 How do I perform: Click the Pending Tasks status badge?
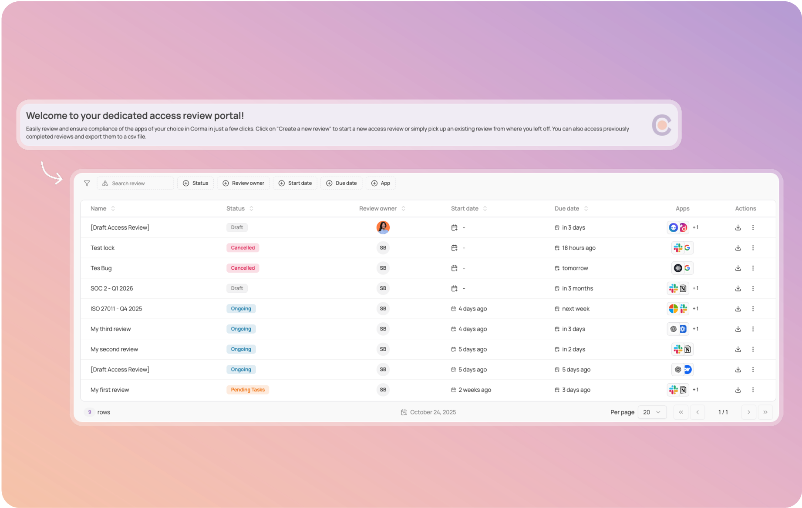click(247, 390)
